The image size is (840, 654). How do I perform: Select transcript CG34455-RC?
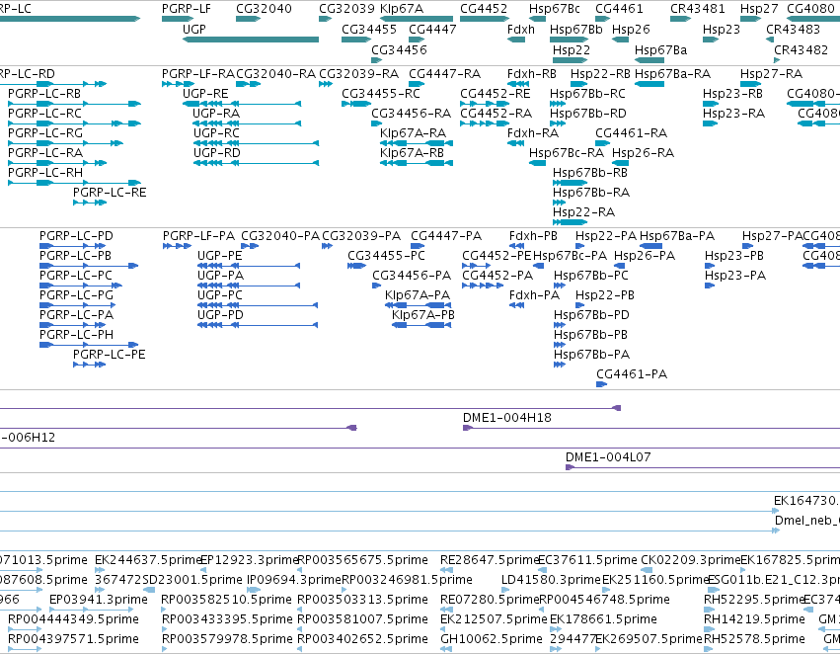coord(356,104)
